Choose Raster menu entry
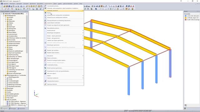The height and width of the screenshot is (112, 200). pyautogui.click(x=64, y=13)
